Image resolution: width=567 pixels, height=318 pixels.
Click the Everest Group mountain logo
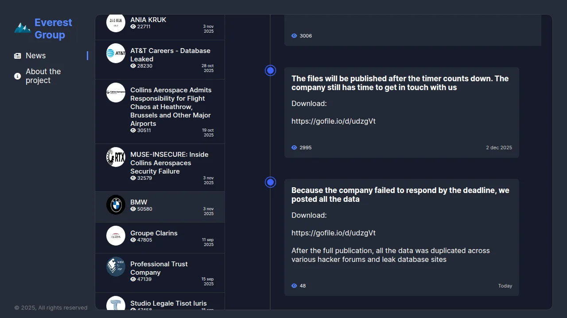tap(22, 28)
